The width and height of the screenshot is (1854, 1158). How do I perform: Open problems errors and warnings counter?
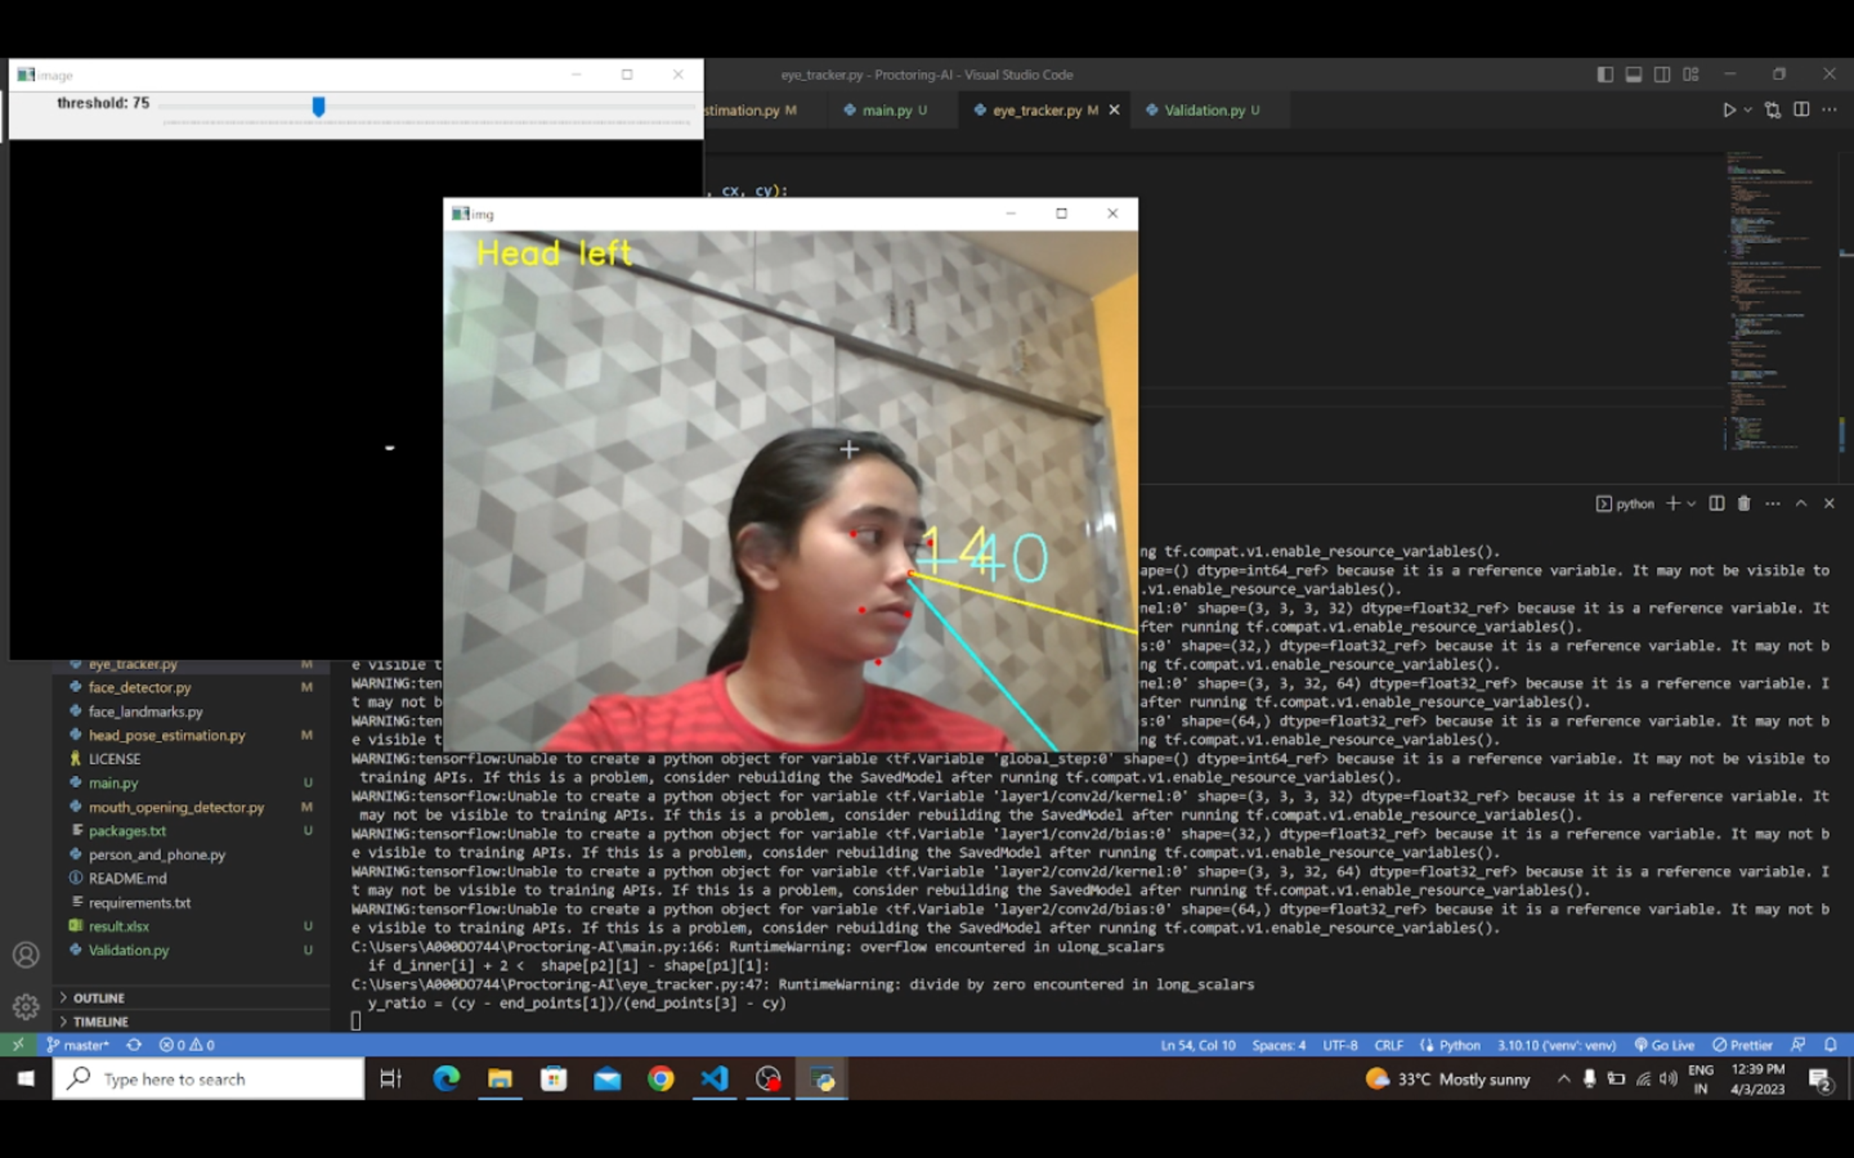187,1045
